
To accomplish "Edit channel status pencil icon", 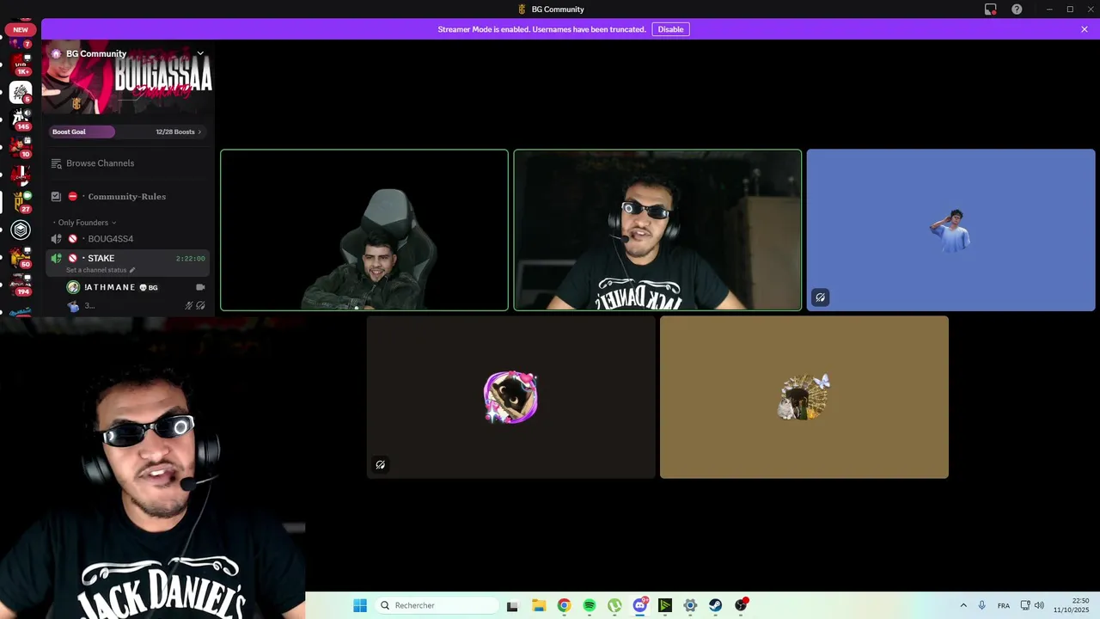I will point(132,270).
